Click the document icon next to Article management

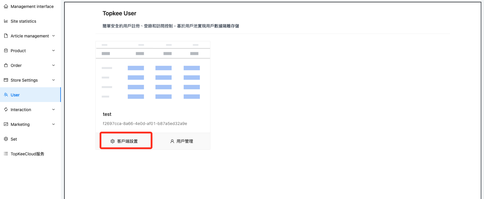pos(6,36)
